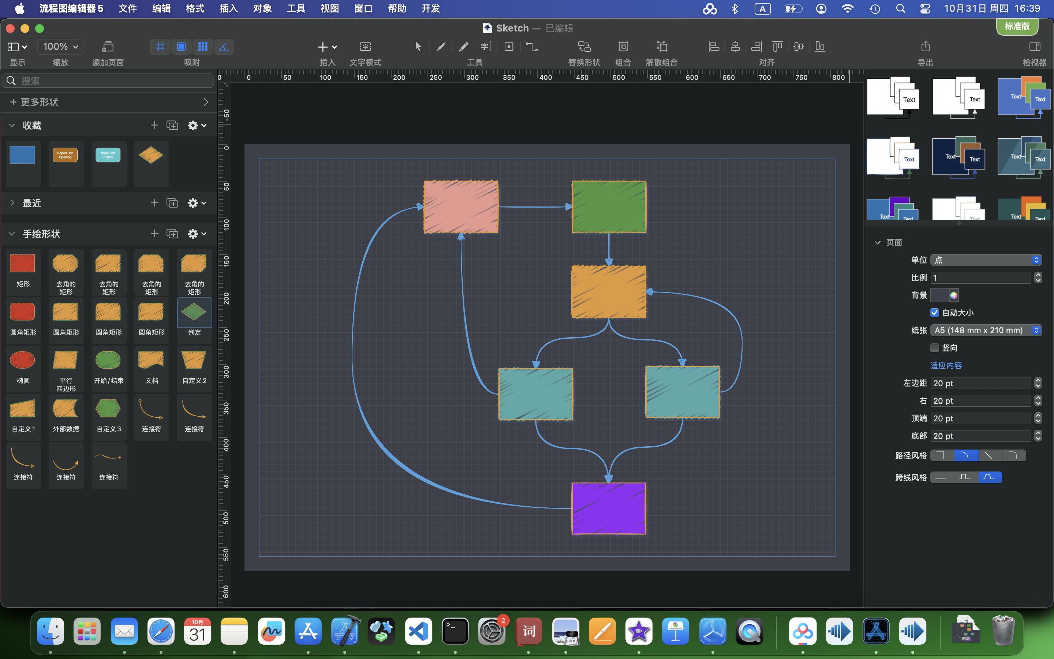Click the Export share icon
Screen dimensions: 1054x659
926,46
